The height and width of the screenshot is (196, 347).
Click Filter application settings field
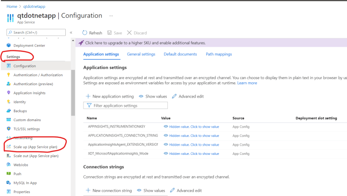point(126,105)
